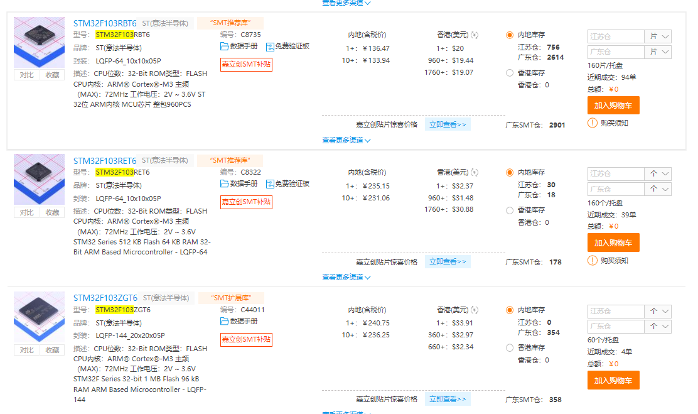698x414 pixels.
Task: Click 加入购物车 for STM32F103RBT6
Action: point(613,106)
